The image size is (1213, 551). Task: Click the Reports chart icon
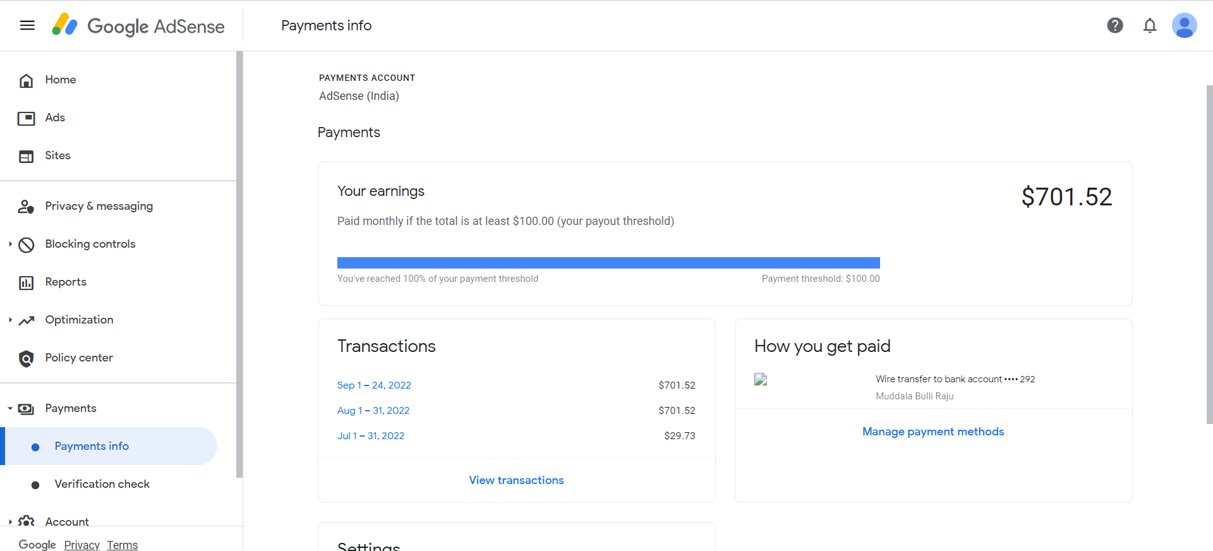tap(26, 282)
